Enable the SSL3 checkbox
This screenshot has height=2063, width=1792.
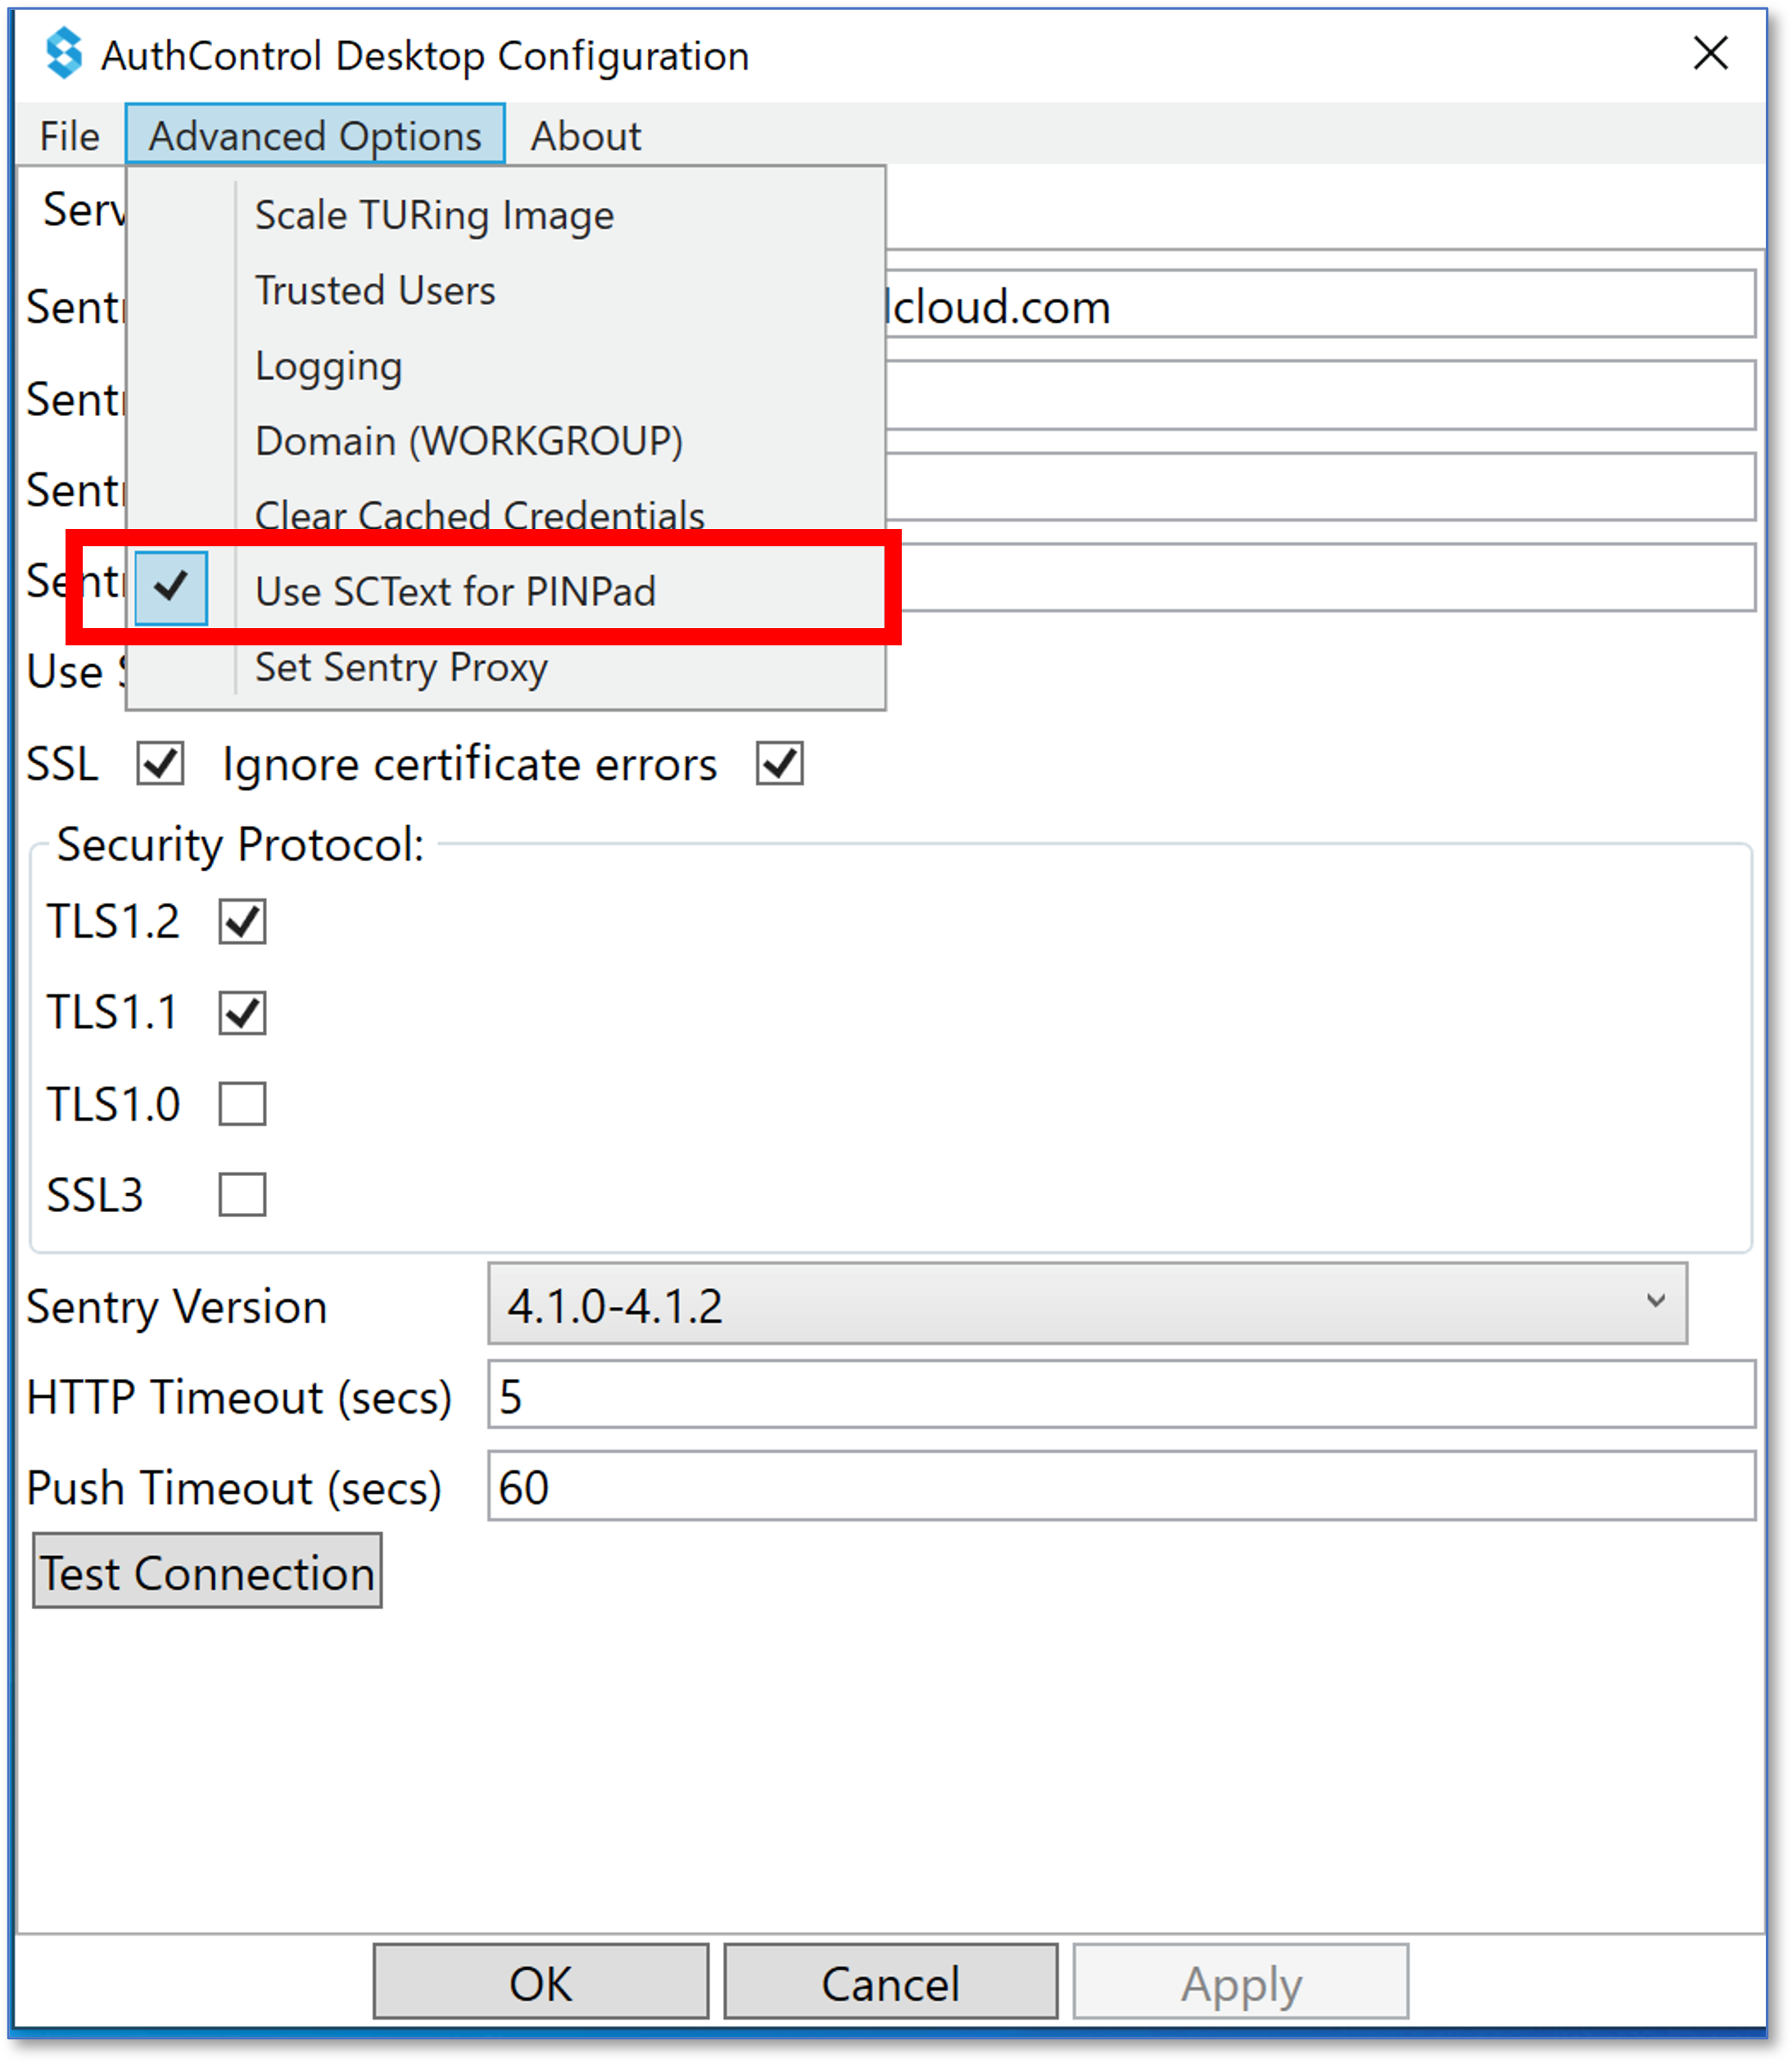point(242,1194)
